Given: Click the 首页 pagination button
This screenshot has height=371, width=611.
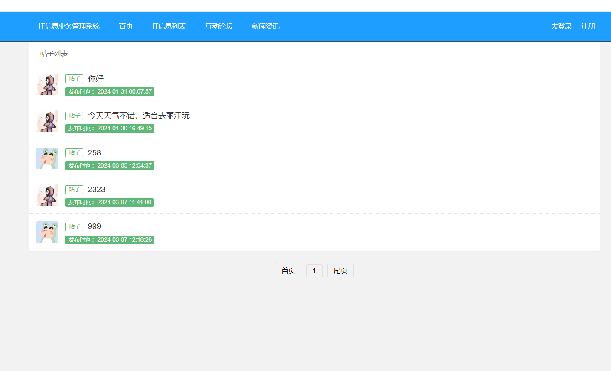Looking at the screenshot, I should [288, 271].
